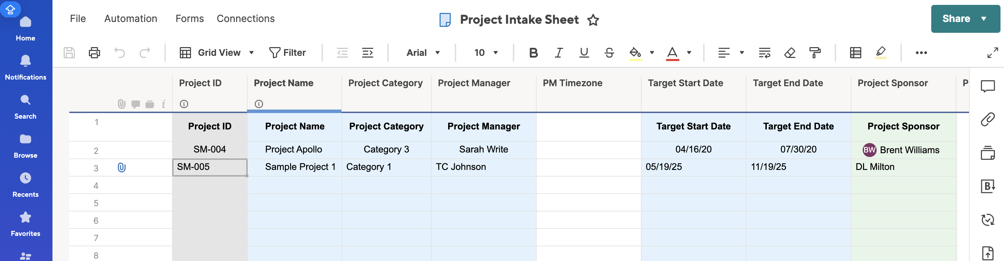This screenshot has height=261, width=1004.
Task: Open Update Requests panel on right rail
Action: coord(988,220)
